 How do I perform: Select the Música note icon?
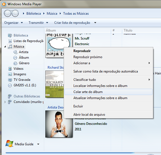[10, 46]
